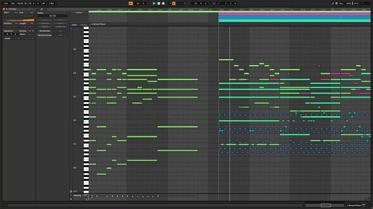Screen dimensions: 373x209
Task: Click the 1-Grand Piano clip title
Action: [x=98, y=24]
